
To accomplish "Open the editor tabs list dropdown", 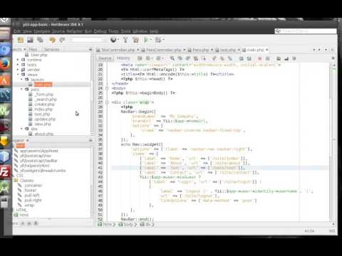I will pos(326,50).
